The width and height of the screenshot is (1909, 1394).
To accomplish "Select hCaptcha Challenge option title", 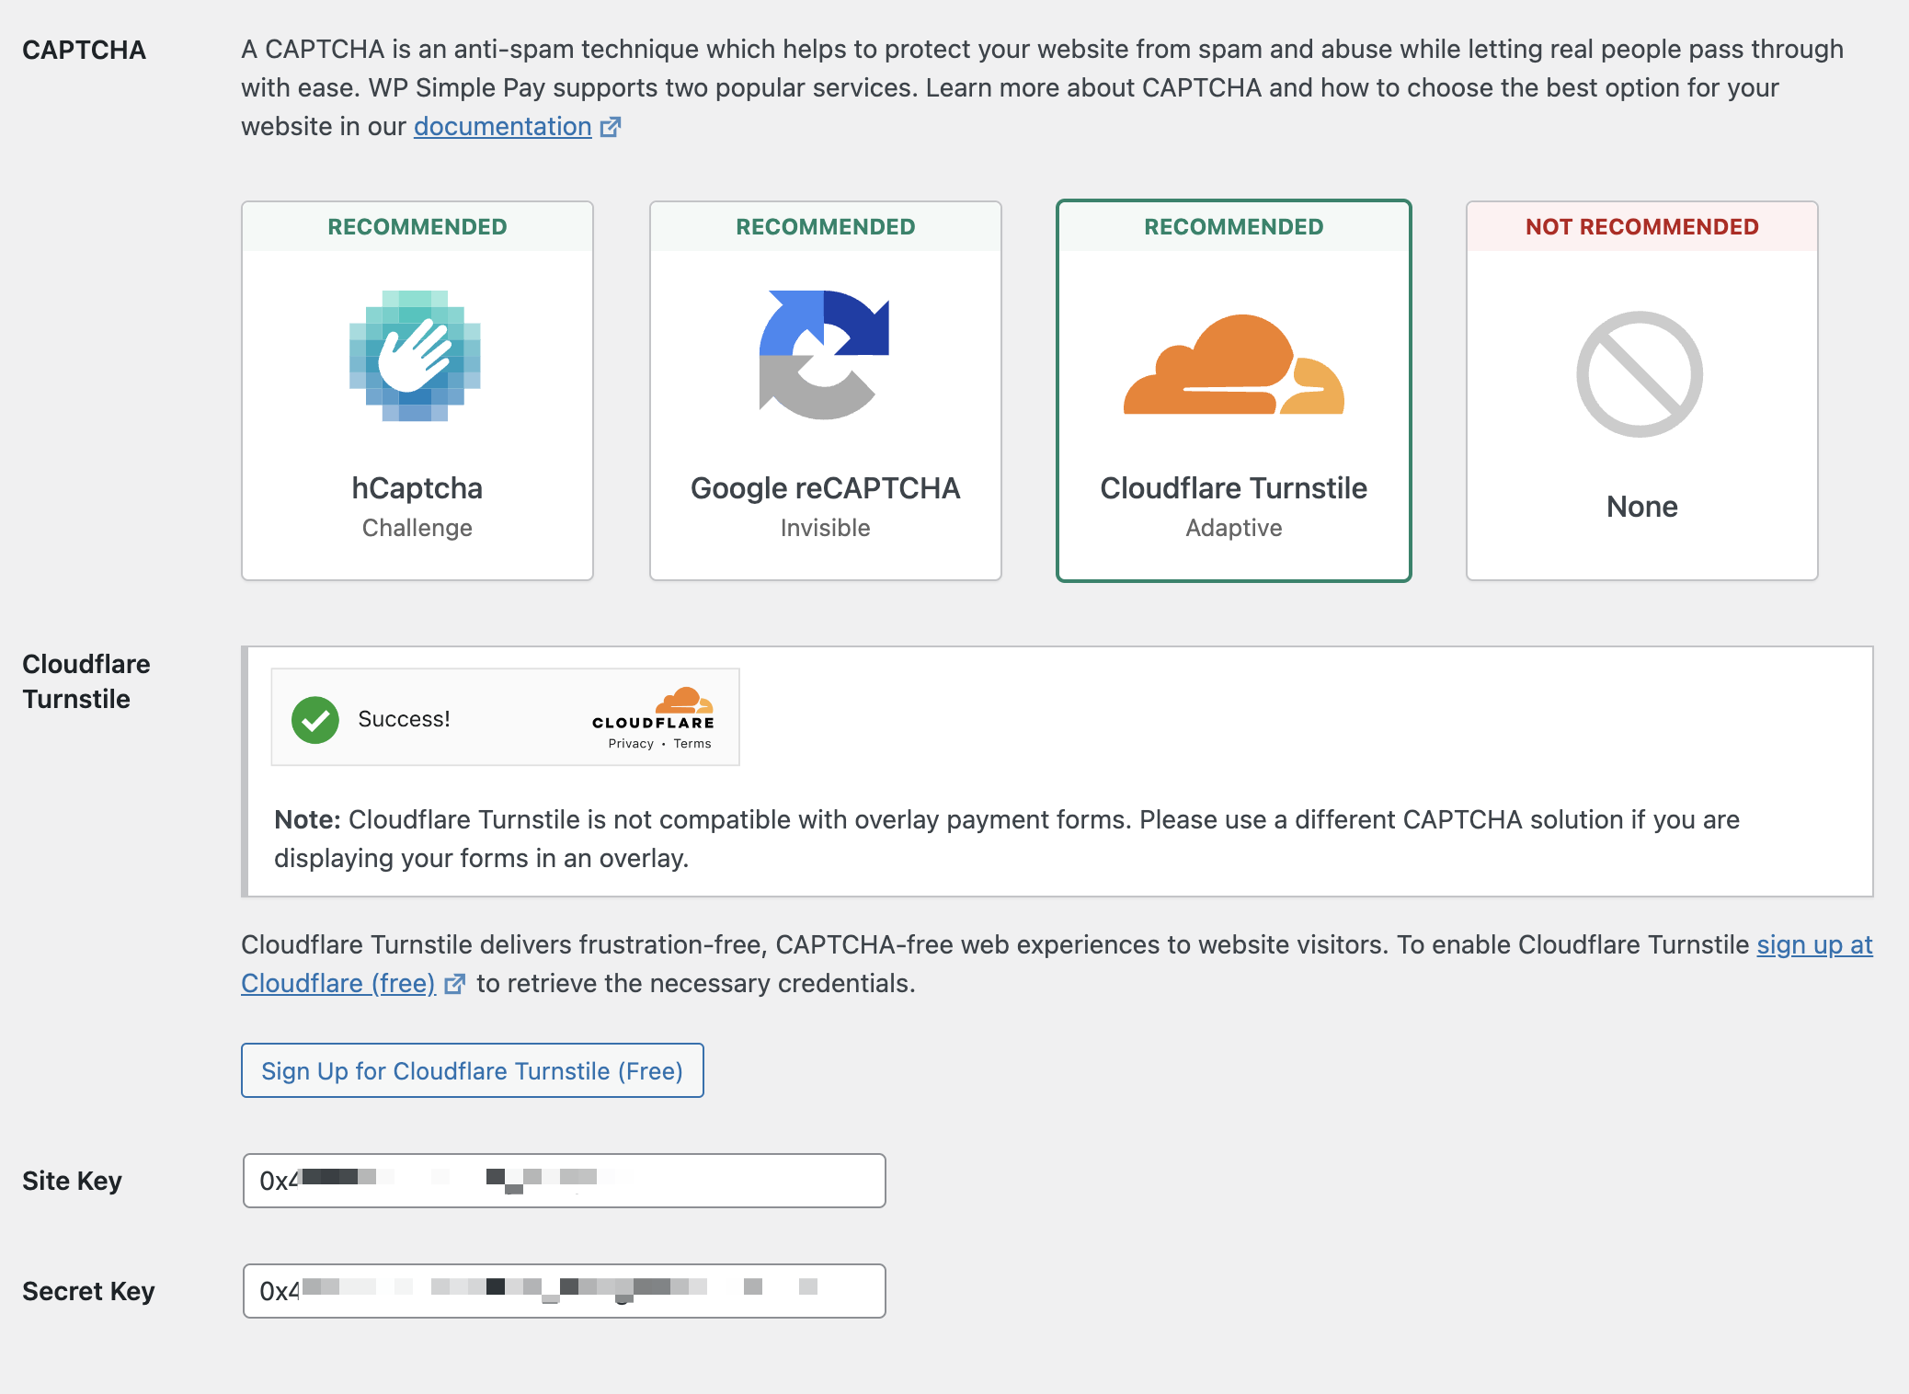I will coord(417,488).
